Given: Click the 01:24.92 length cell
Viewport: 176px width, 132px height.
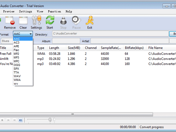Looking at the screenshot, I should 55,59.
